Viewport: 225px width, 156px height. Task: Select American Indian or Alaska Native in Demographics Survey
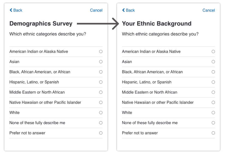101,51
